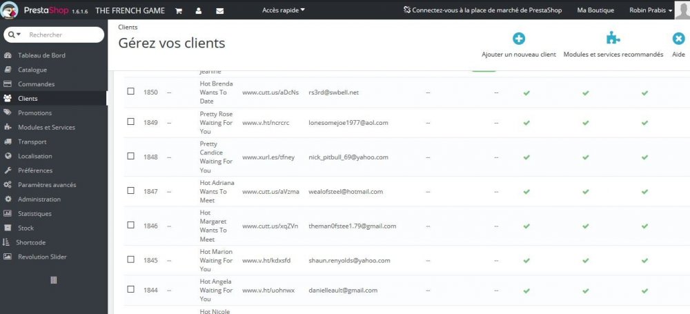This screenshot has height=314, width=690.
Task: Expand the Accès rapide dropdown
Action: (x=284, y=10)
